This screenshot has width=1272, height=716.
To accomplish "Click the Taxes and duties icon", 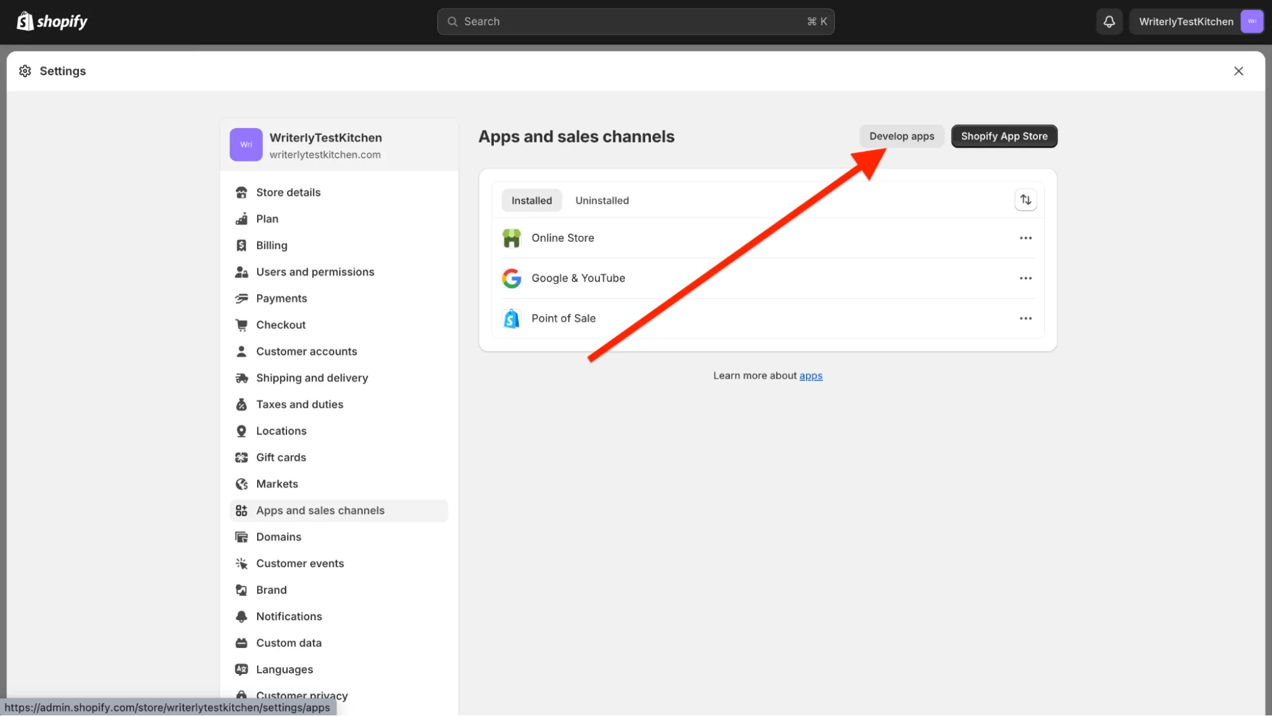I will (241, 405).
